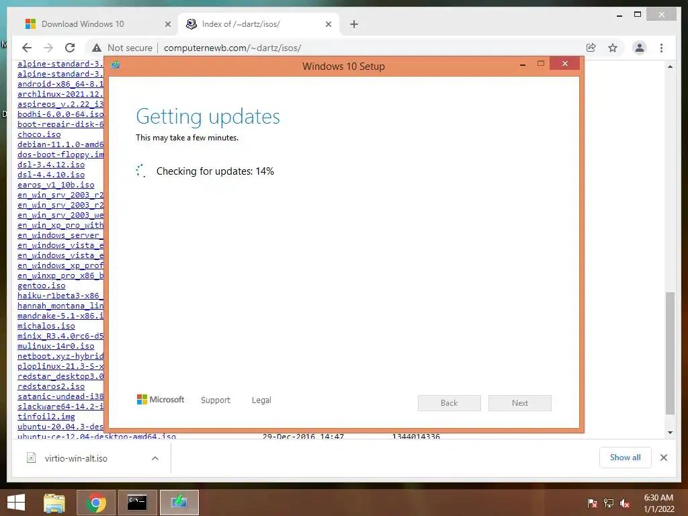Close the Chrome downloads bar
The width and height of the screenshot is (688, 516).
663,458
